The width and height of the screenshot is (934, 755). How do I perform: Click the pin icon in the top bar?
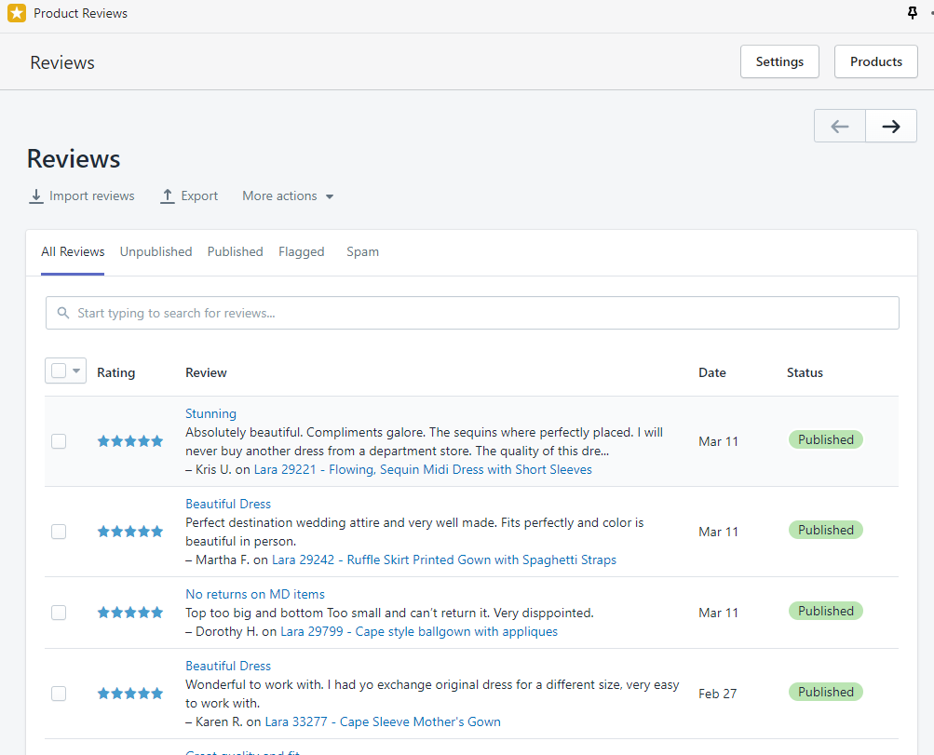click(x=912, y=13)
